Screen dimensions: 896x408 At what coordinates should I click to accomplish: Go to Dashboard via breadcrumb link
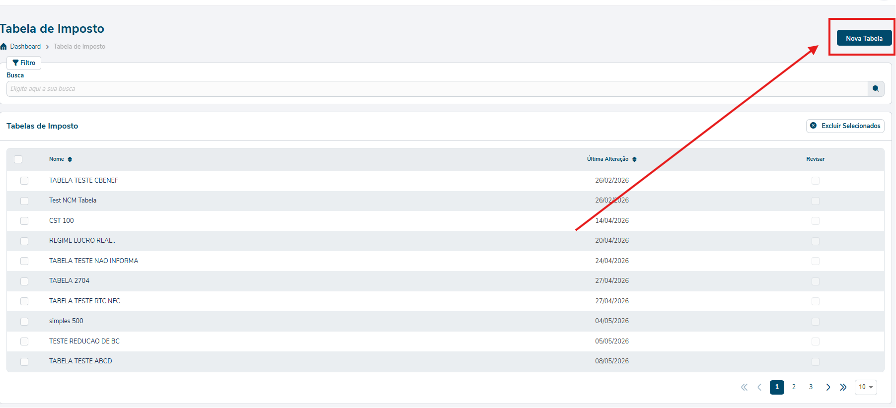point(25,47)
